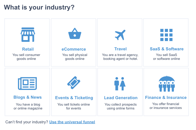Click the Blogs & News newspaper icon
196x130 pixels.
(x=27, y=83)
